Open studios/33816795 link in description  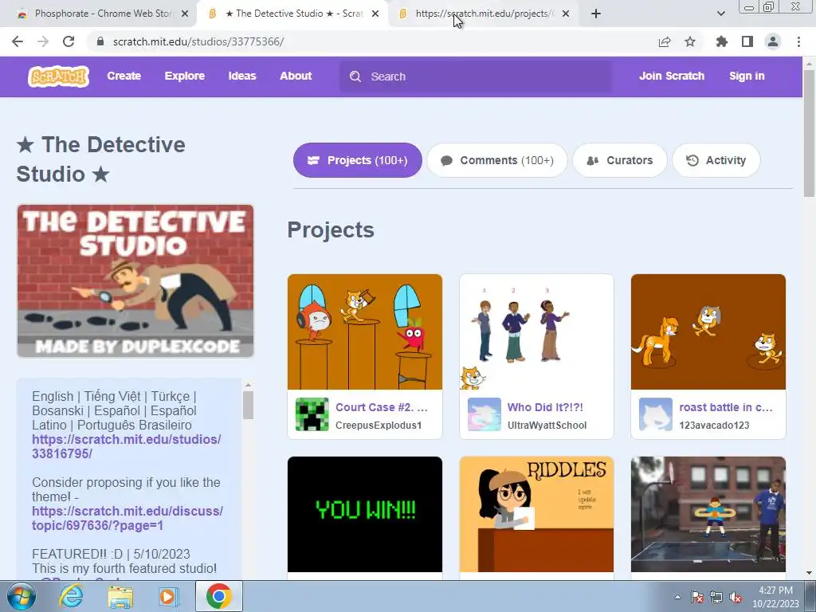(127, 446)
